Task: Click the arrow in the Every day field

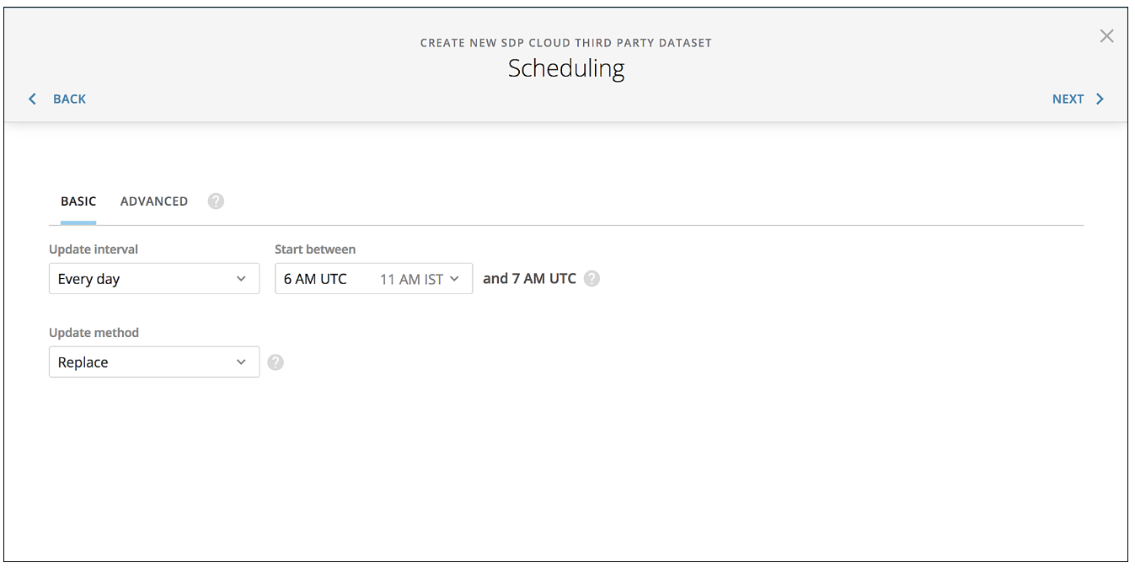Action: tap(241, 279)
